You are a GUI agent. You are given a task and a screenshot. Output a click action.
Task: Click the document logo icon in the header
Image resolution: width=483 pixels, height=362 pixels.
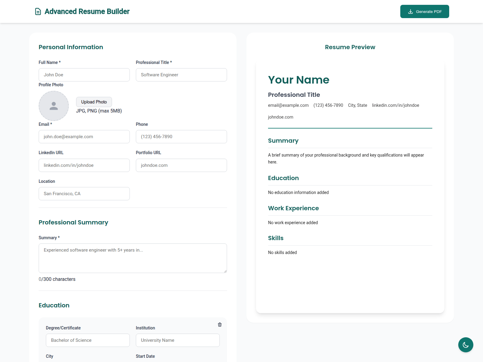(x=38, y=11)
